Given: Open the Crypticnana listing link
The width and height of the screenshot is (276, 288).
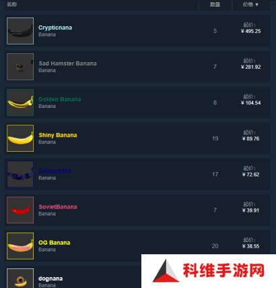Looking at the screenshot, I should (55, 28).
